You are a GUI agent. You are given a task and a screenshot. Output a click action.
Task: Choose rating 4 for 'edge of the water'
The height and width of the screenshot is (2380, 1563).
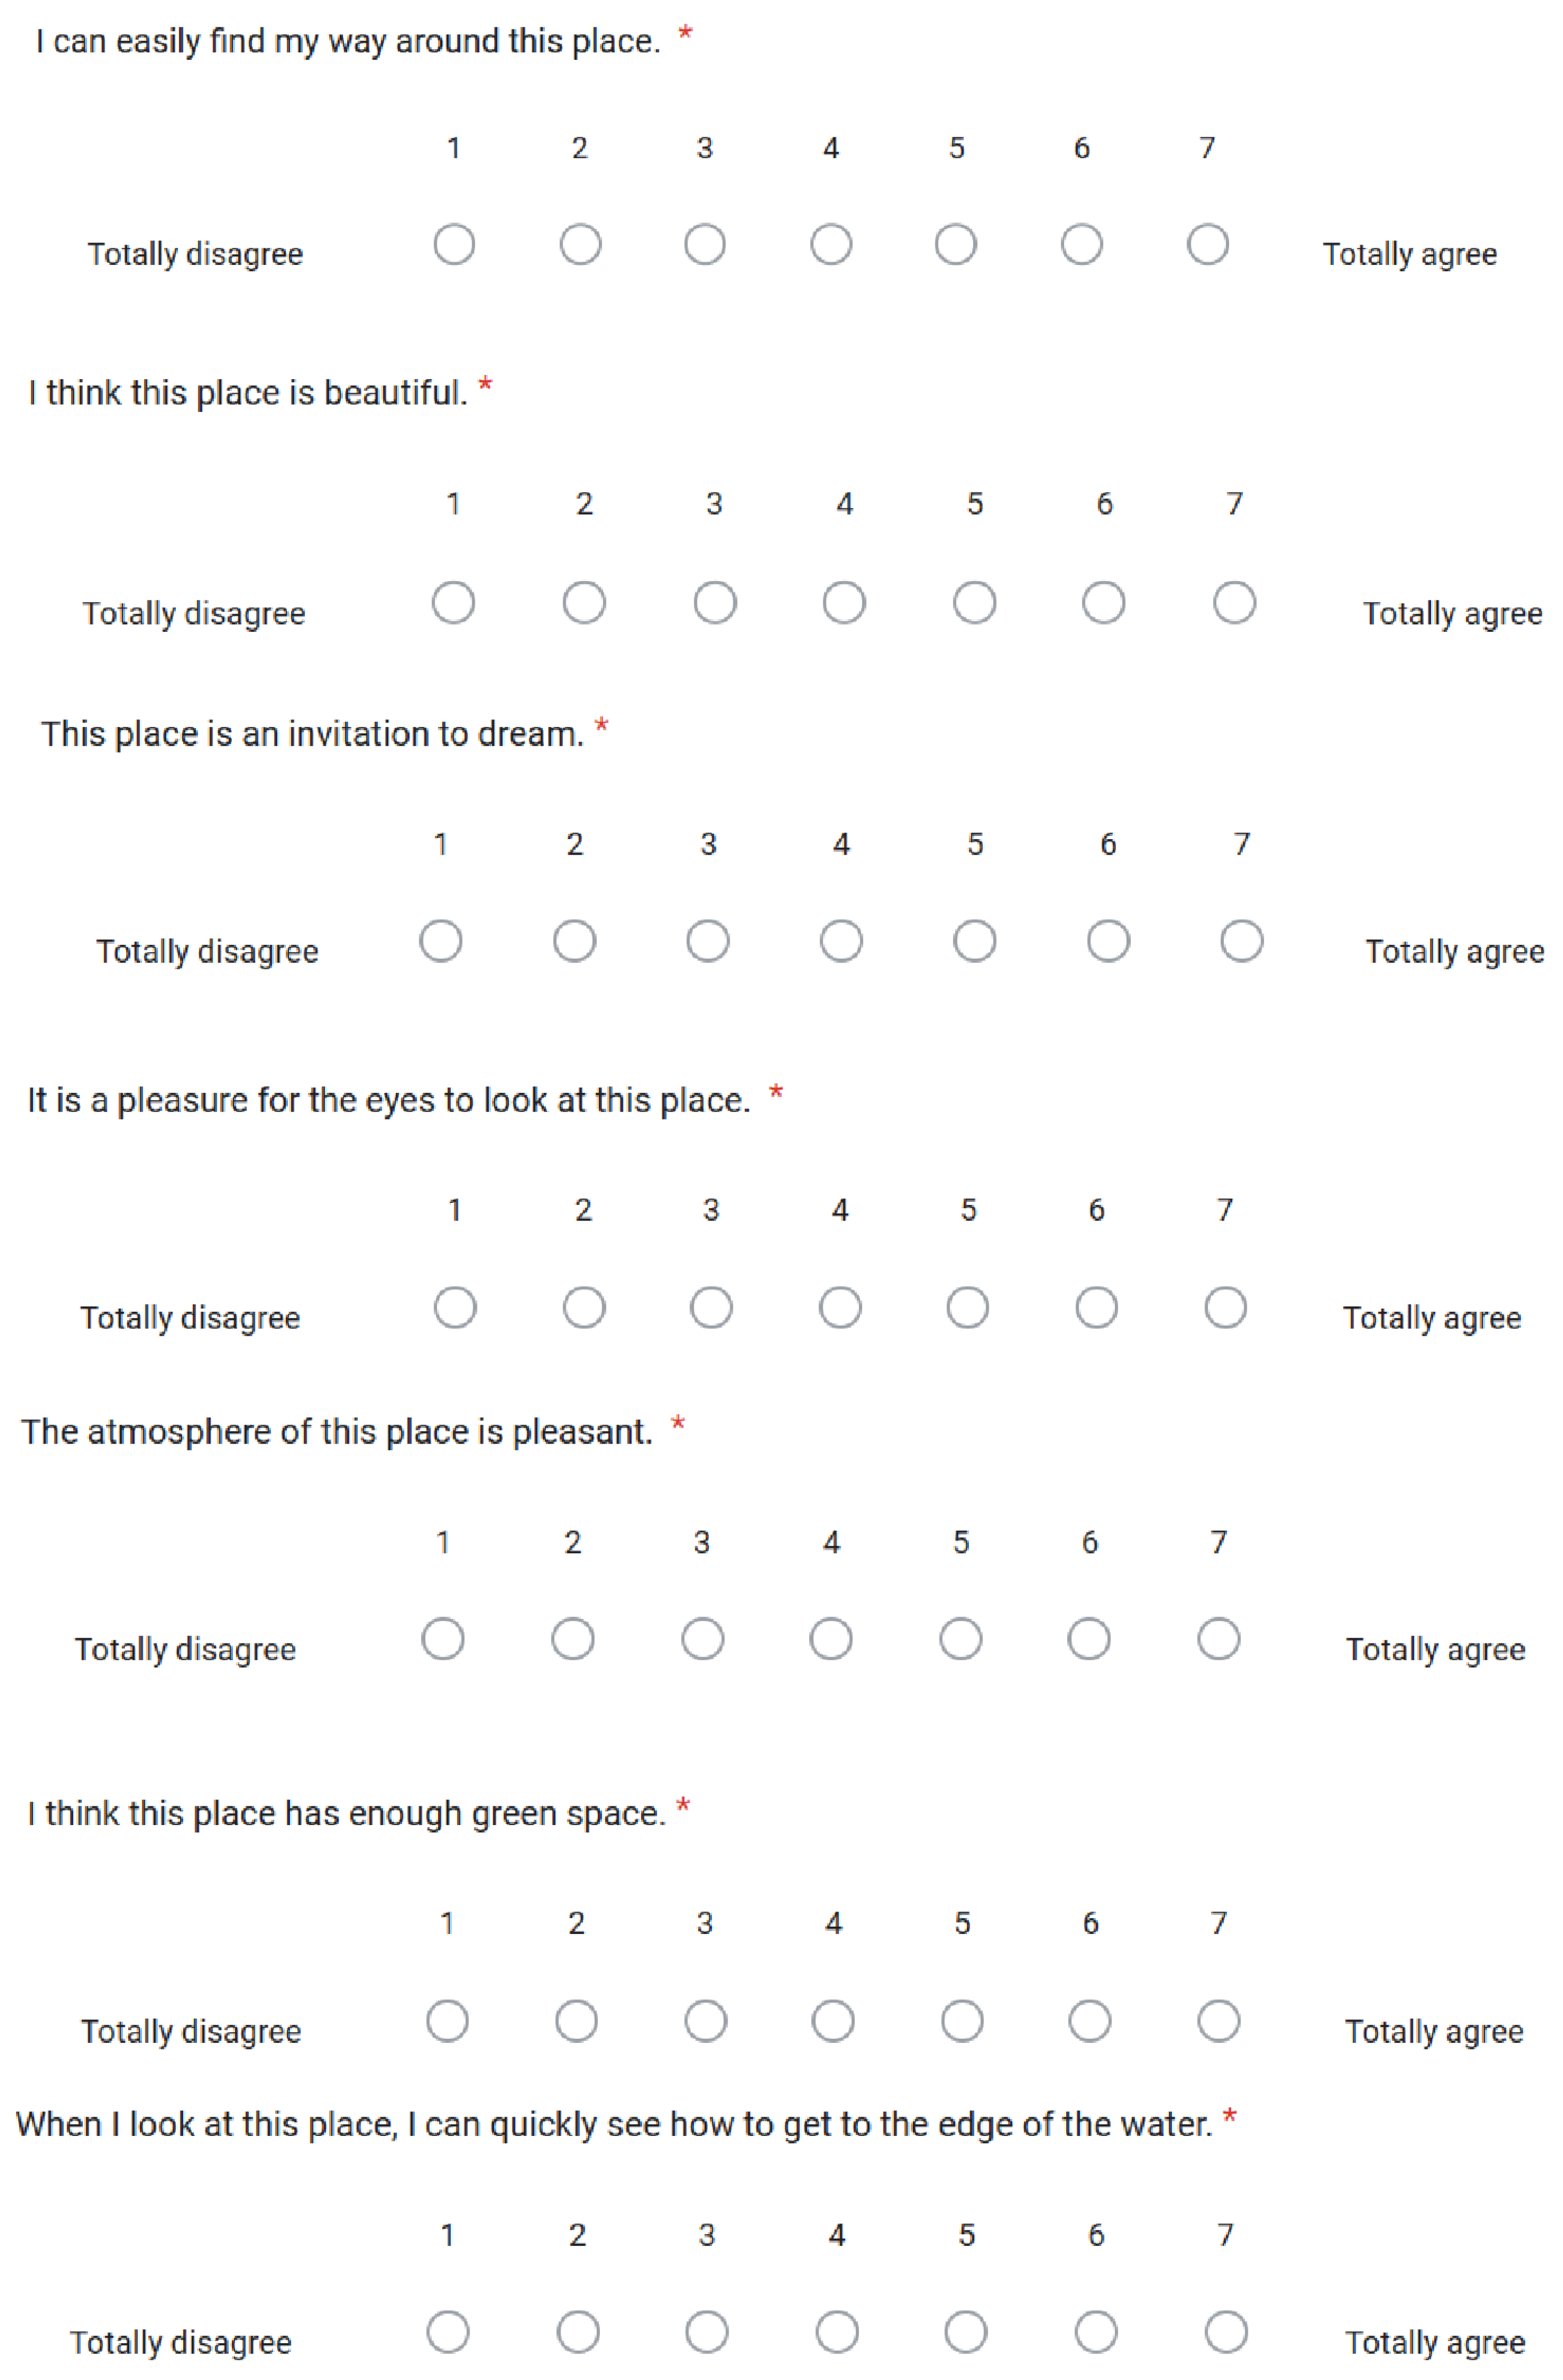pyautogui.click(x=837, y=2333)
